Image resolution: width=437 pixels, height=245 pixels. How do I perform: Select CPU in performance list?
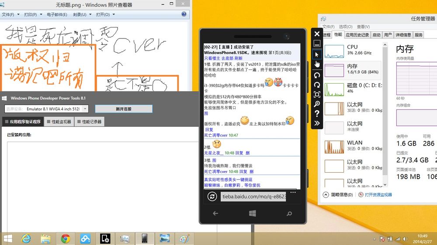352,51
